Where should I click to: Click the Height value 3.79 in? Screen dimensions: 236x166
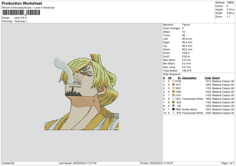coord(230,9)
